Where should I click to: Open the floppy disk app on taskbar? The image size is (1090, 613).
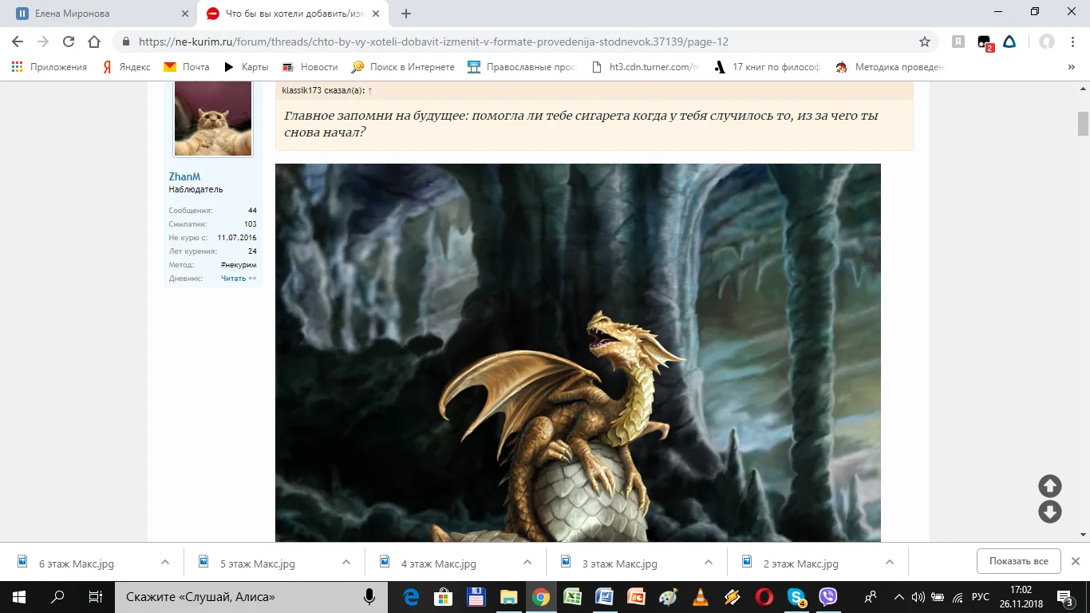[476, 596]
